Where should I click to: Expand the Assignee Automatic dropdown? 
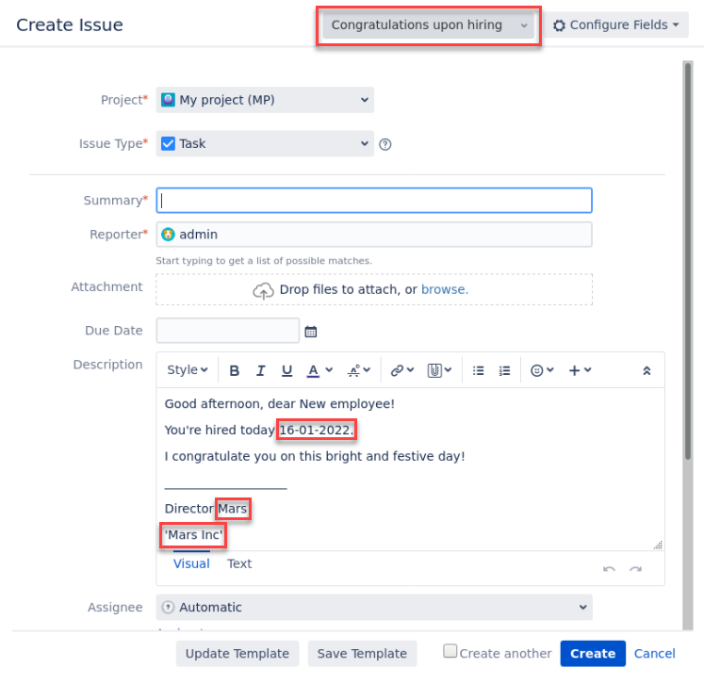tap(374, 608)
